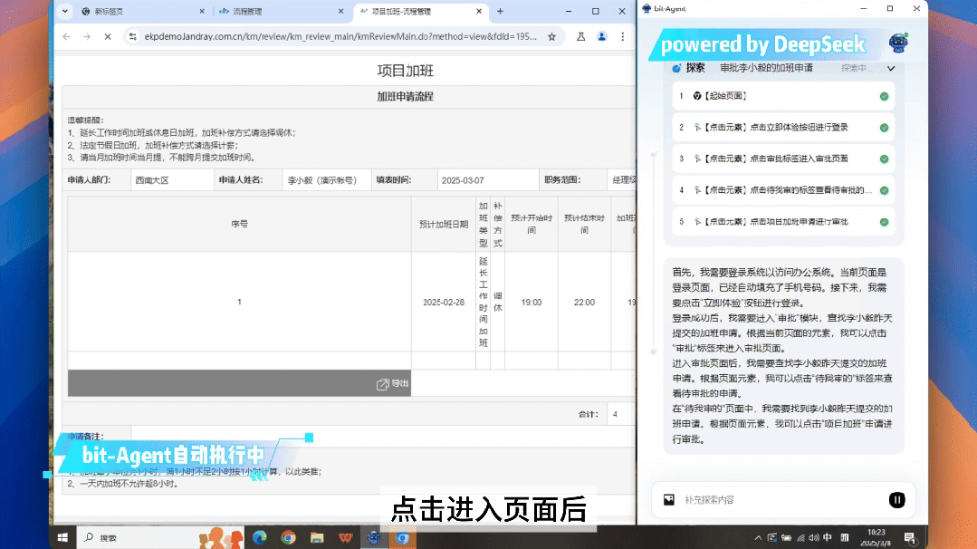Open the browser tab search dropdown arrow
The height and width of the screenshot is (549, 977).
click(63, 13)
